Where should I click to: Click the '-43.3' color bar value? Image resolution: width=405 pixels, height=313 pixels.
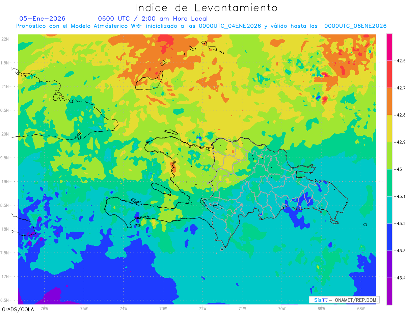pos(400,251)
